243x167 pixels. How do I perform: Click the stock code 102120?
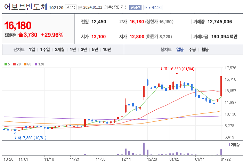56,8
